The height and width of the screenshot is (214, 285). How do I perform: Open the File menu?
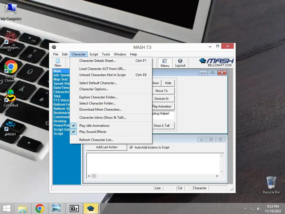(x=56, y=54)
